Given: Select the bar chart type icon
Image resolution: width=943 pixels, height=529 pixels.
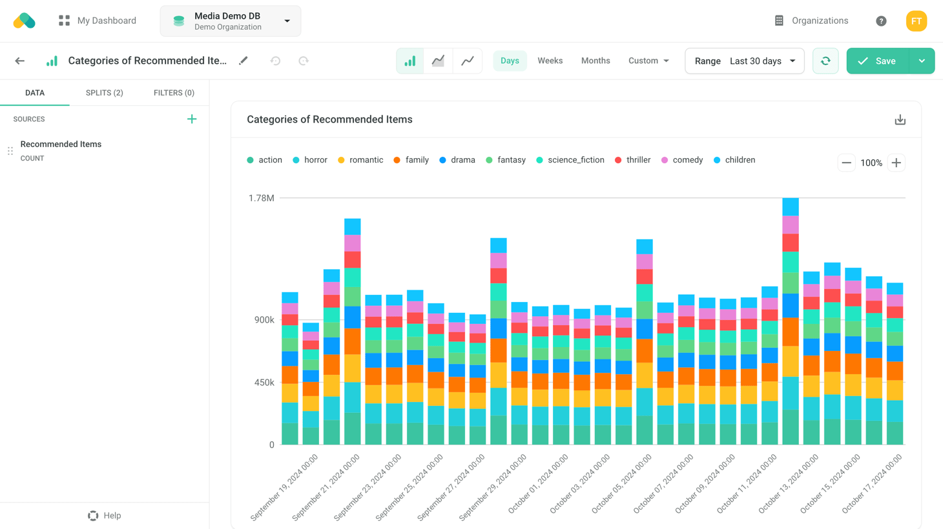Looking at the screenshot, I should [410, 61].
